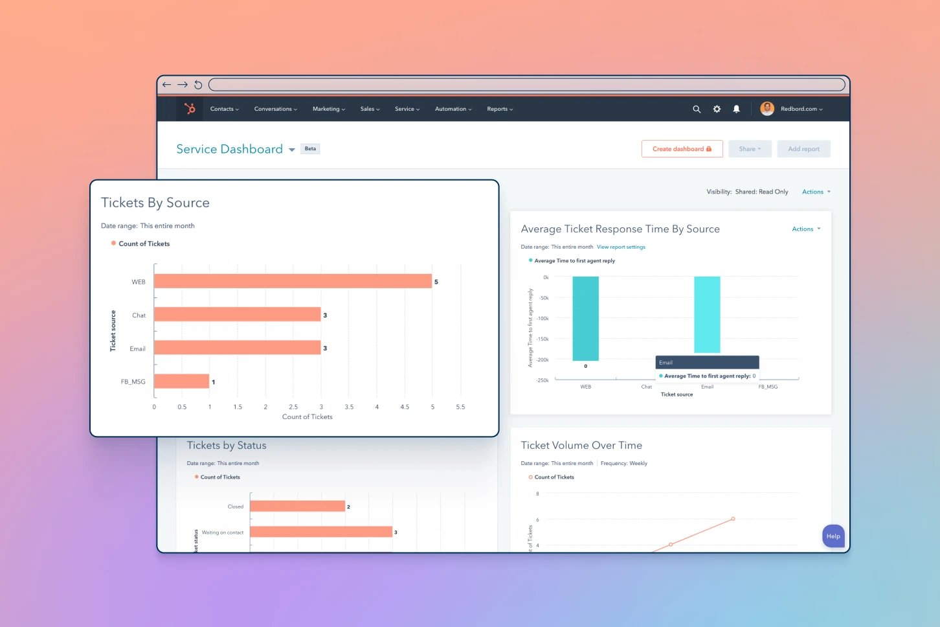Open Actions on Average Ticket Response Time report
940x627 pixels.
coord(806,229)
